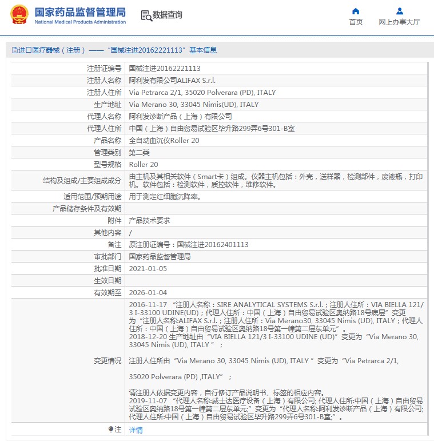Click the 其他内容 label

click(107, 233)
